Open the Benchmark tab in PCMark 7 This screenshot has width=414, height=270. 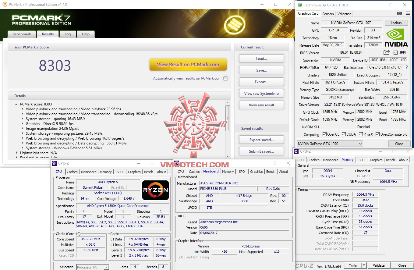click(21, 34)
